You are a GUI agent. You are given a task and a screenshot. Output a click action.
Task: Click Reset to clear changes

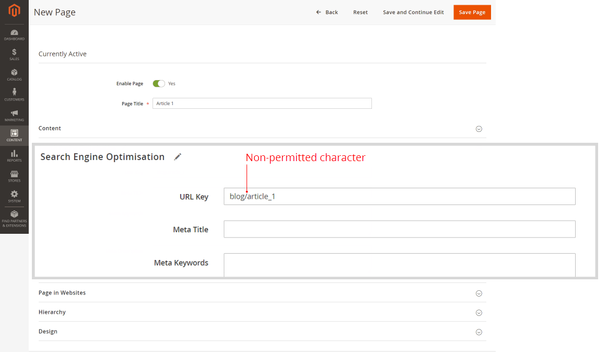pos(360,12)
